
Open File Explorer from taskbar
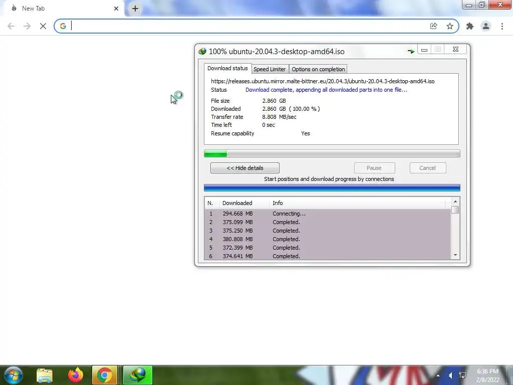tap(45, 375)
